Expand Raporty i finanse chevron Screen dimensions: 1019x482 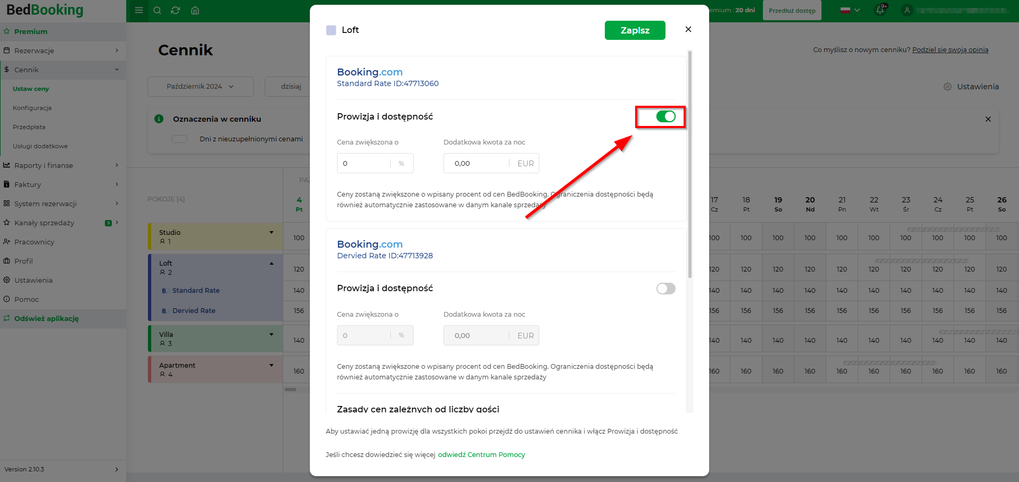[x=117, y=165]
